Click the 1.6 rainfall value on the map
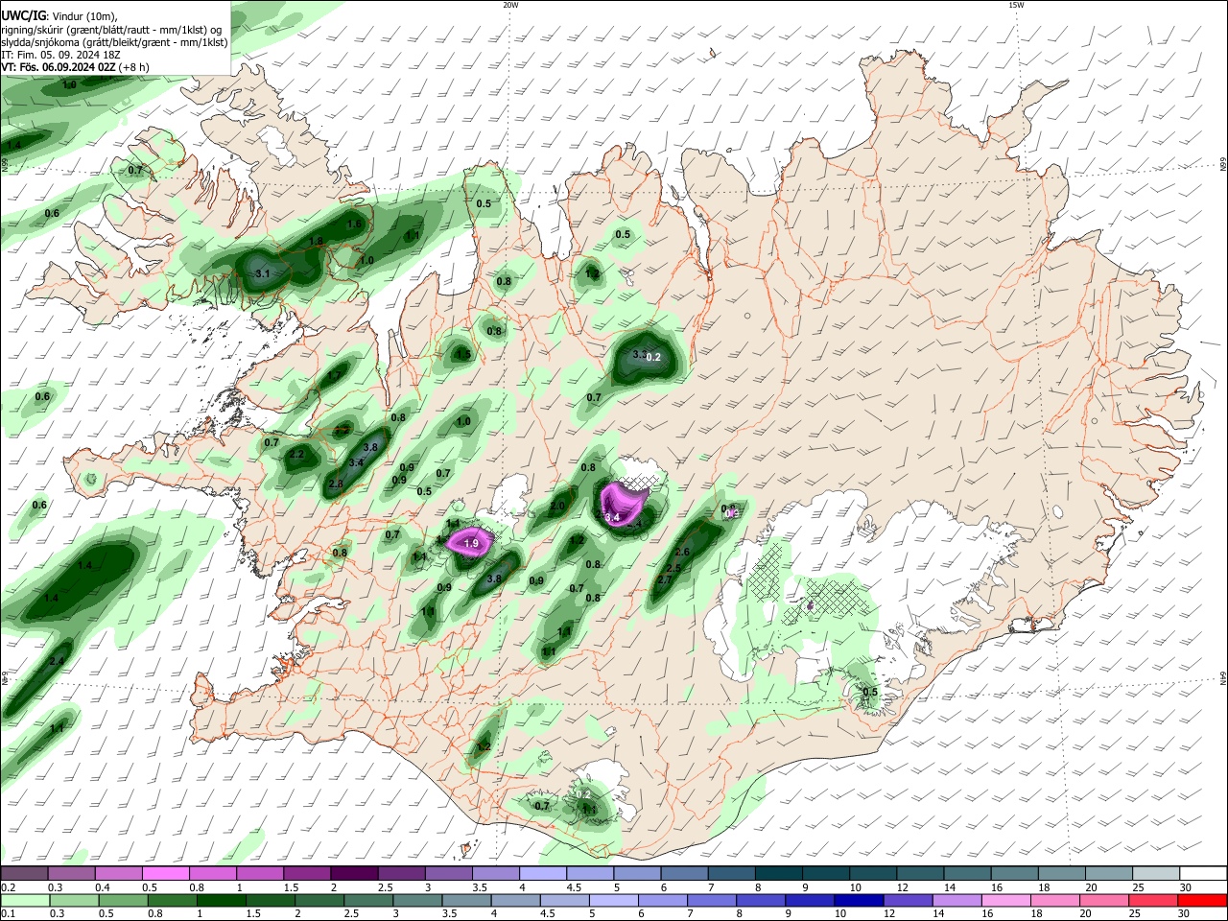1228x921 pixels. coord(354,224)
